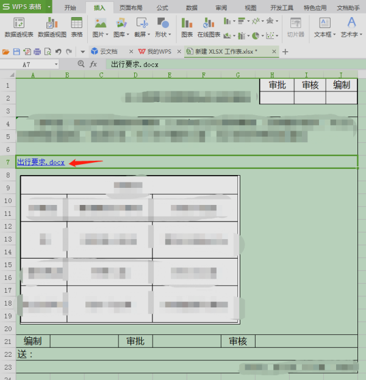Image resolution: width=366 pixels, height=380 pixels.
Task: Click the WordArt (艺术字) icon
Action: [351, 23]
